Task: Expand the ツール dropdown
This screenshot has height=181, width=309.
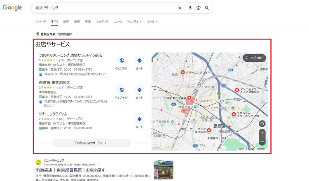Action: 152,22
